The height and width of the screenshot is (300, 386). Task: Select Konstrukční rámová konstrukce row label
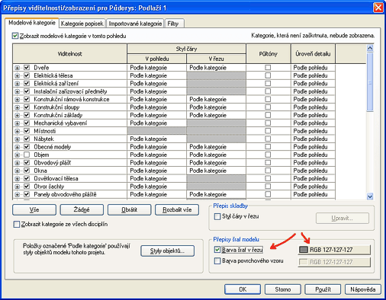coord(72,99)
